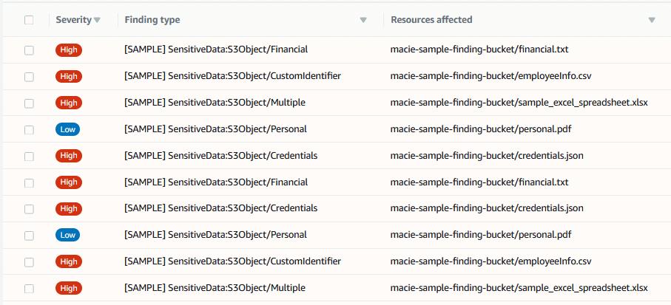Tick the checkbox for the second credentials.json row
The height and width of the screenshot is (305, 671).
pos(29,208)
